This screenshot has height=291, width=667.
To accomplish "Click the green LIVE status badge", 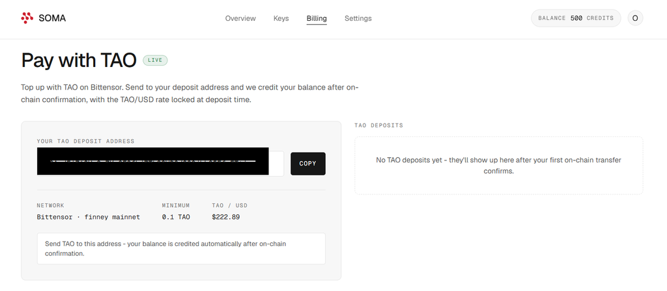I will click(x=155, y=60).
